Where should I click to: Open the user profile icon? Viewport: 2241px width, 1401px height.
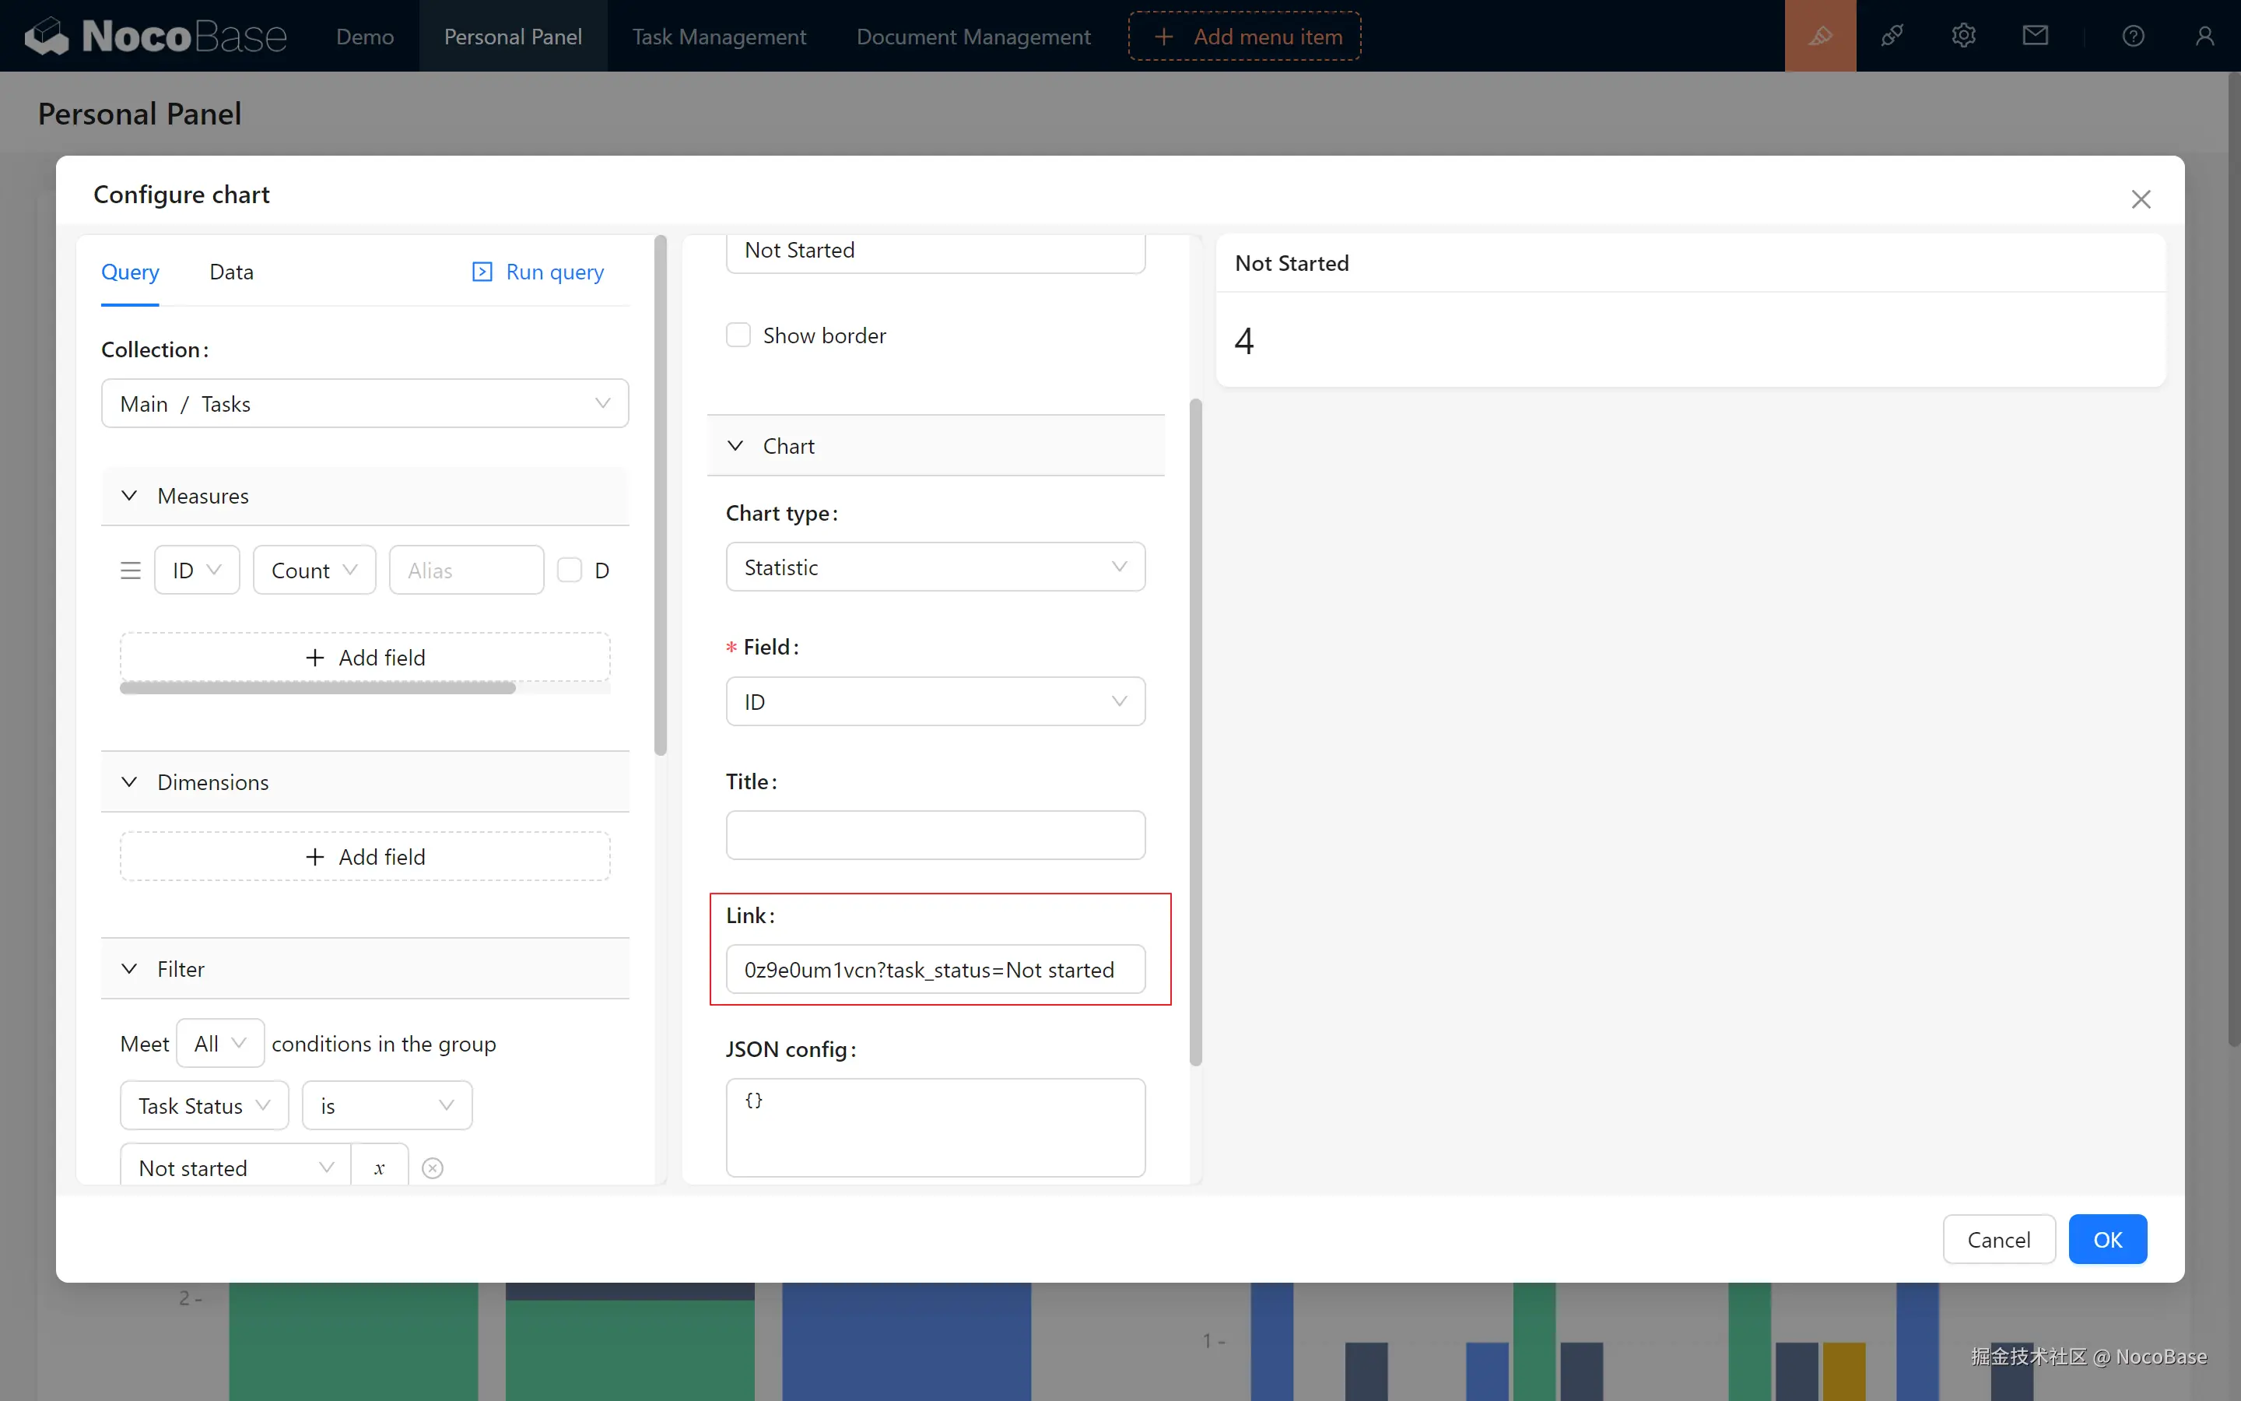pyautogui.click(x=2204, y=36)
